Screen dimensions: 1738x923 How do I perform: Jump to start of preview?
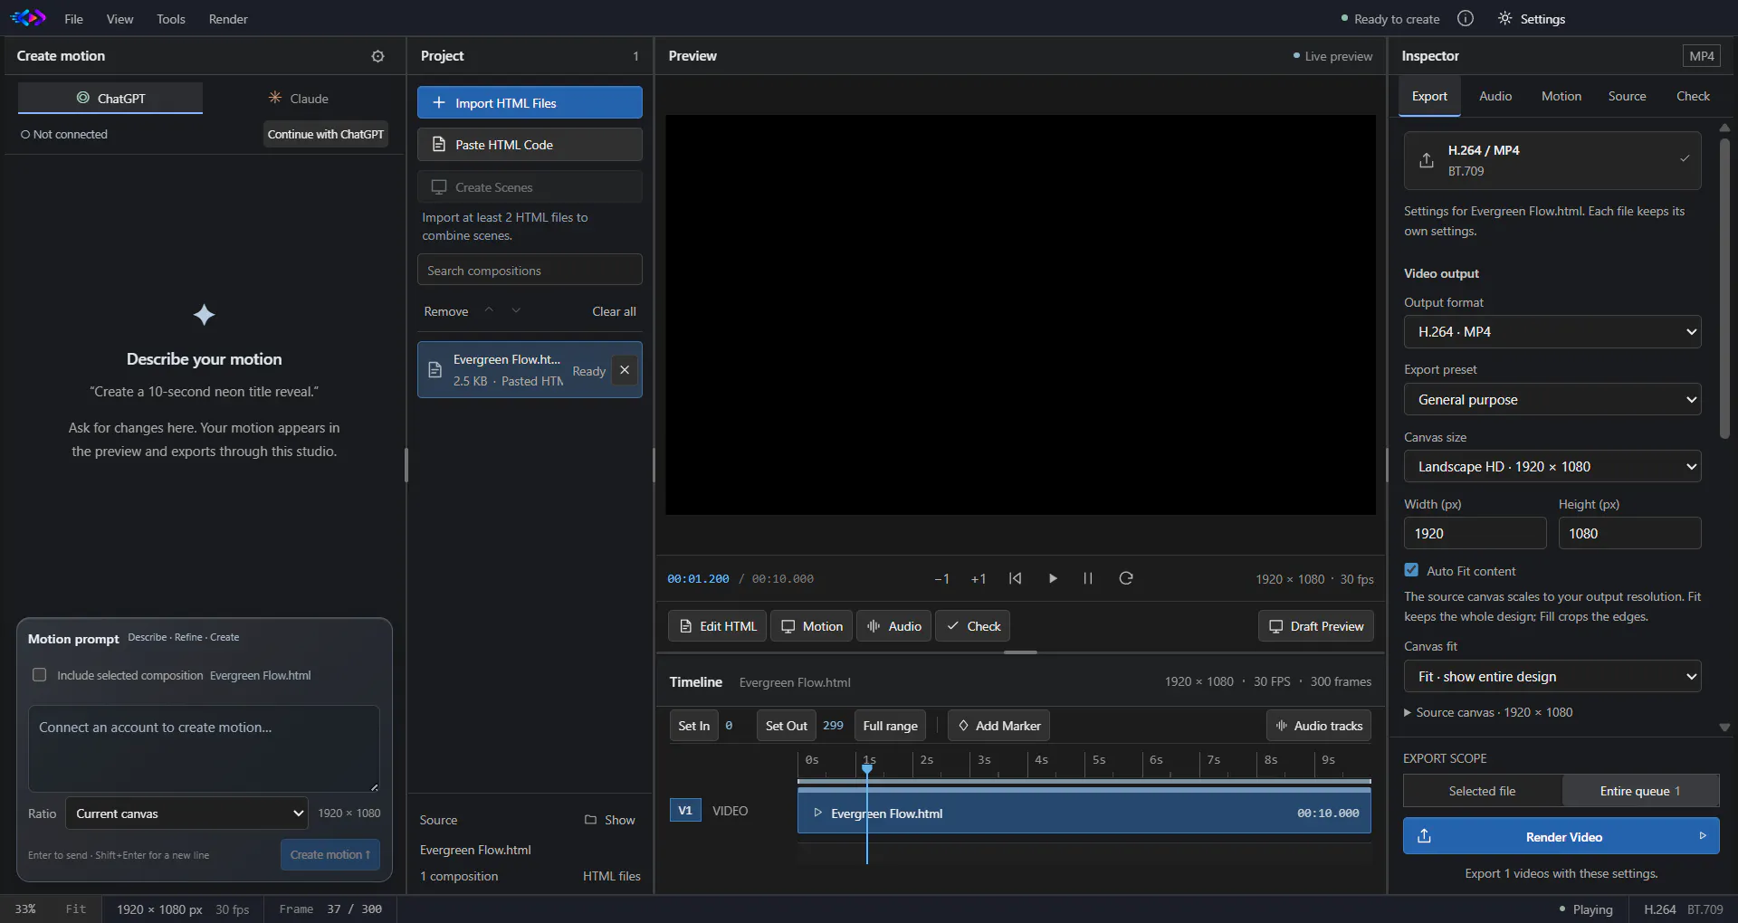point(1015,578)
